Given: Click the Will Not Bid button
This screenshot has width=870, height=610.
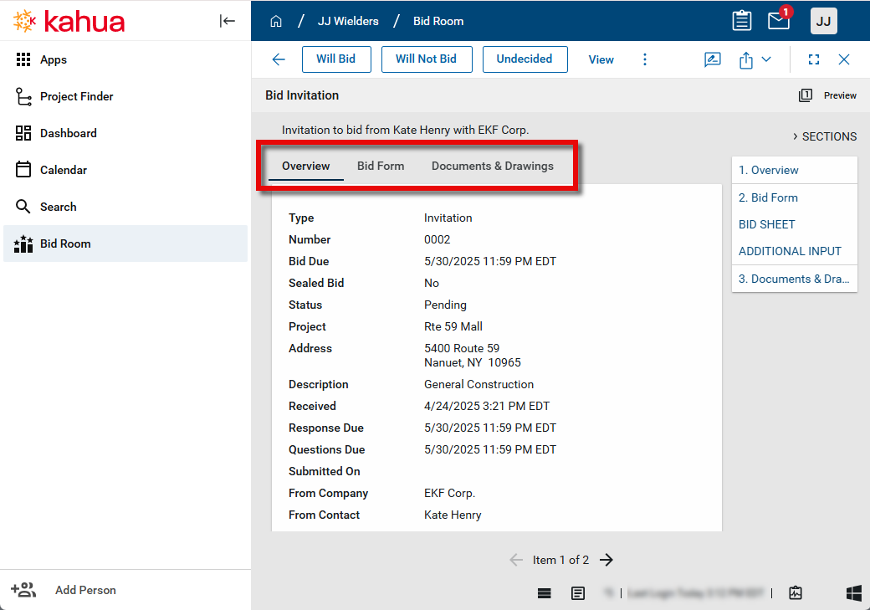Looking at the screenshot, I should tap(426, 59).
